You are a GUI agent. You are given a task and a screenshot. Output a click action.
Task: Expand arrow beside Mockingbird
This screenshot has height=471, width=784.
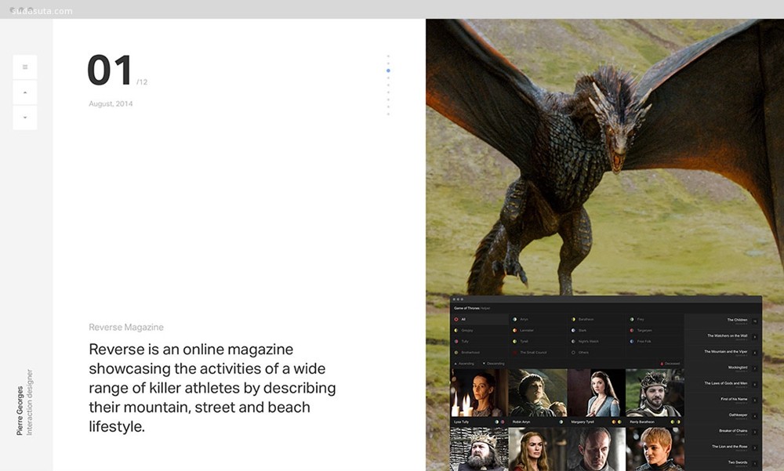[755, 368]
